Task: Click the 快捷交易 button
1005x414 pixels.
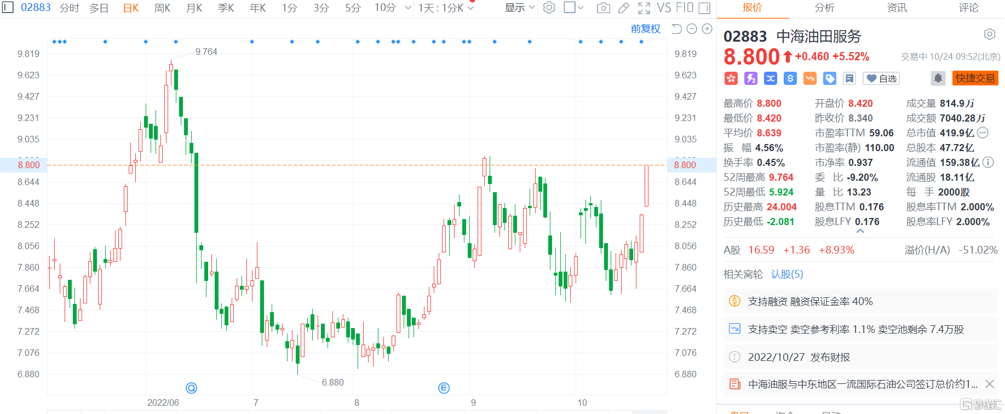Action: coord(975,78)
